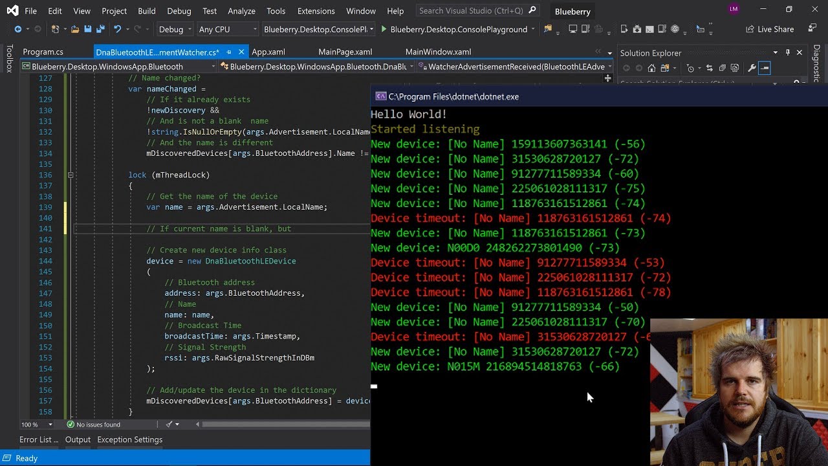Click Preview Selected Items icon
Screen dimensions: 828x466
[x=765, y=68]
